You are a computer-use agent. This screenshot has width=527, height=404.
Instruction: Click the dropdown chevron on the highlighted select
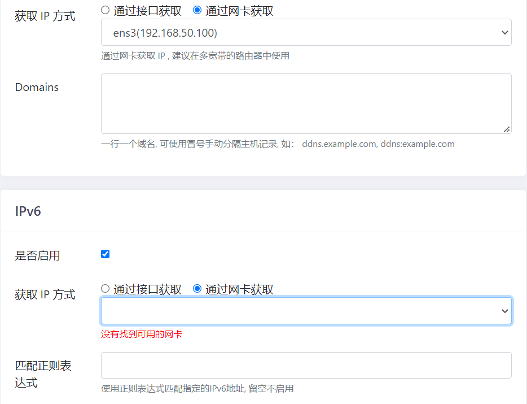point(506,310)
